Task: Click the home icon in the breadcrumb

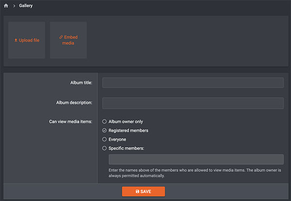Action: coord(6,6)
